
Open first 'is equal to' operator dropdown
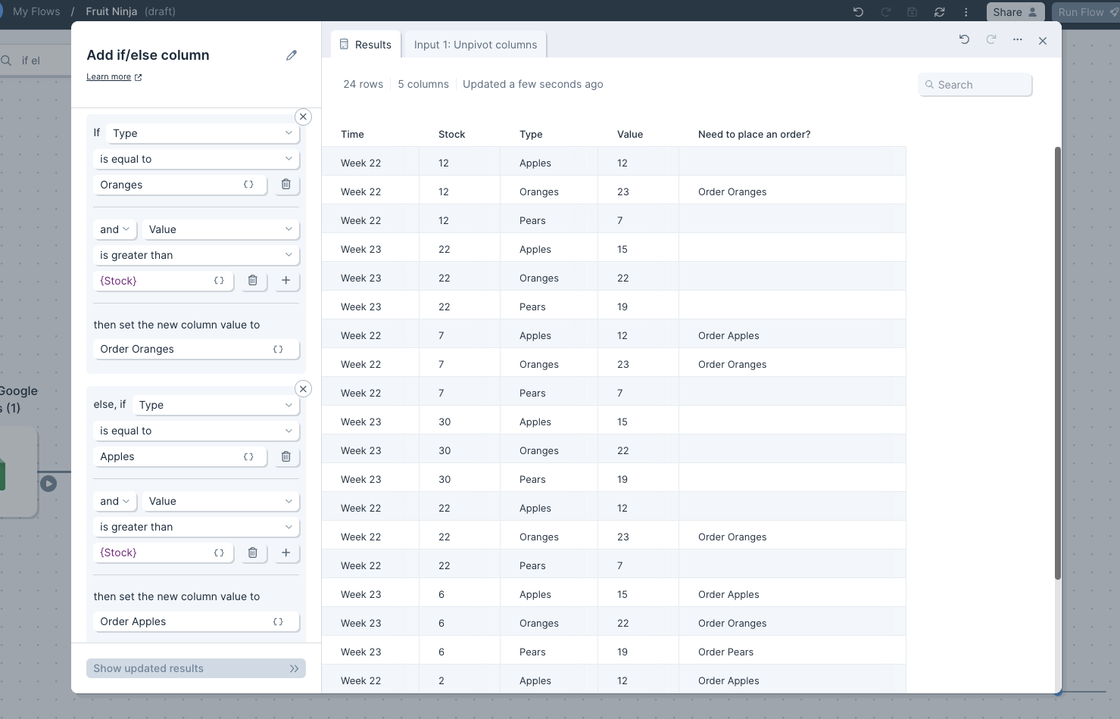click(196, 159)
